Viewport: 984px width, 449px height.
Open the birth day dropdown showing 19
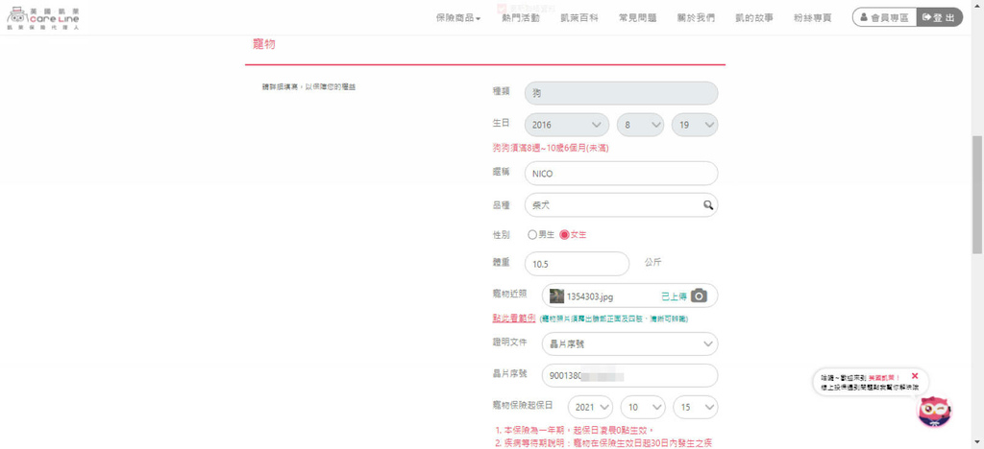695,125
